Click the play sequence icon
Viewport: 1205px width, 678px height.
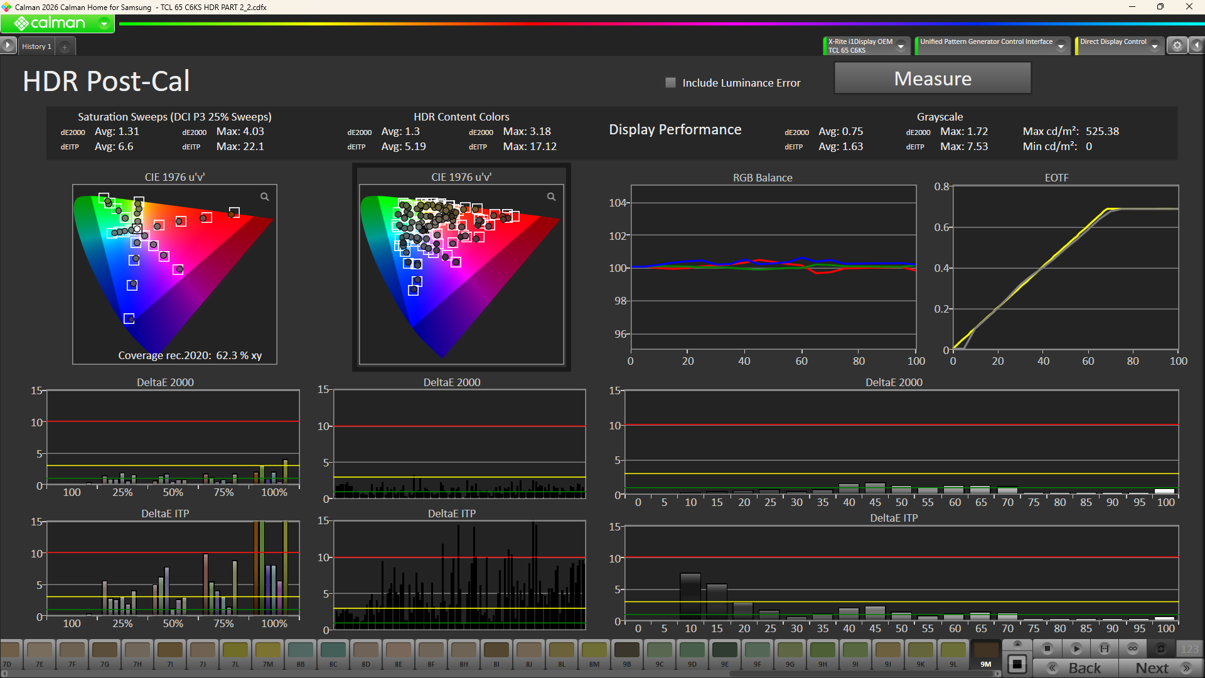point(1076,648)
